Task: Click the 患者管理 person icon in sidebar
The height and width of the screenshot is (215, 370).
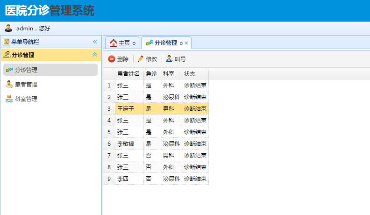Action: point(9,84)
